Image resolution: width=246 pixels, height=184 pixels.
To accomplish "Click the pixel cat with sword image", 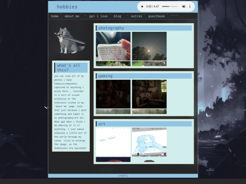I will pos(70,40).
